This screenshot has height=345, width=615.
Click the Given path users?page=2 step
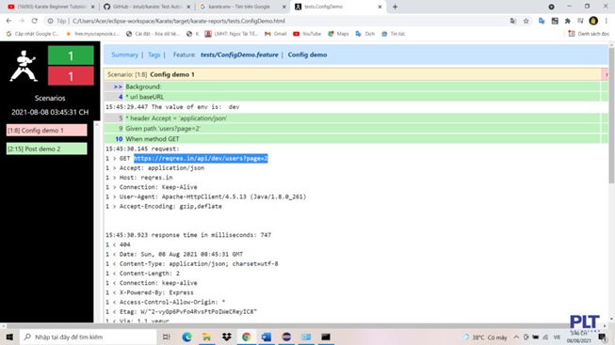[352, 129]
